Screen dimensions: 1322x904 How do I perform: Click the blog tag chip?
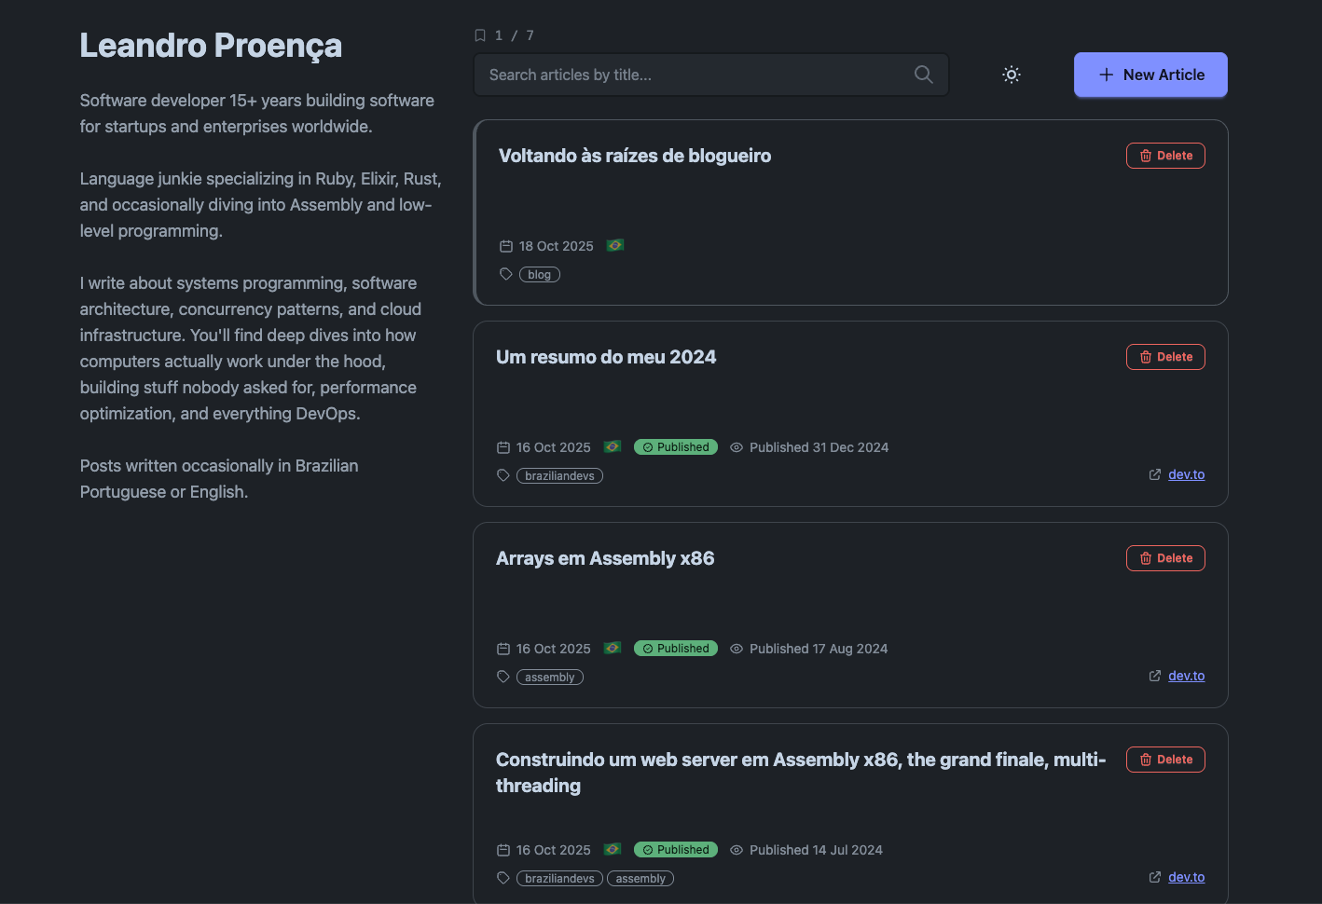539,275
